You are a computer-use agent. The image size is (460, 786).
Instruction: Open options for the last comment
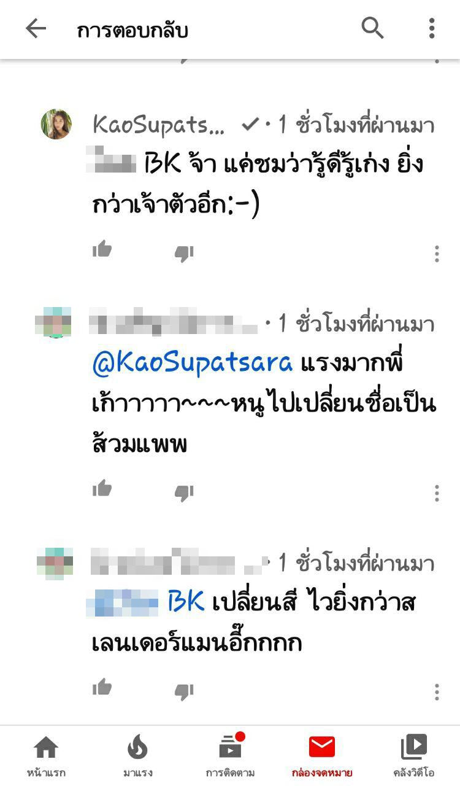(437, 691)
